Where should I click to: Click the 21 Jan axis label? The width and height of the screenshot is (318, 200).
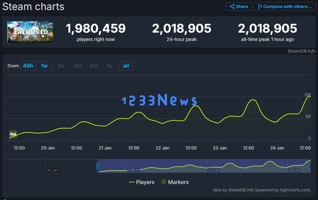pyautogui.click(x=105, y=148)
